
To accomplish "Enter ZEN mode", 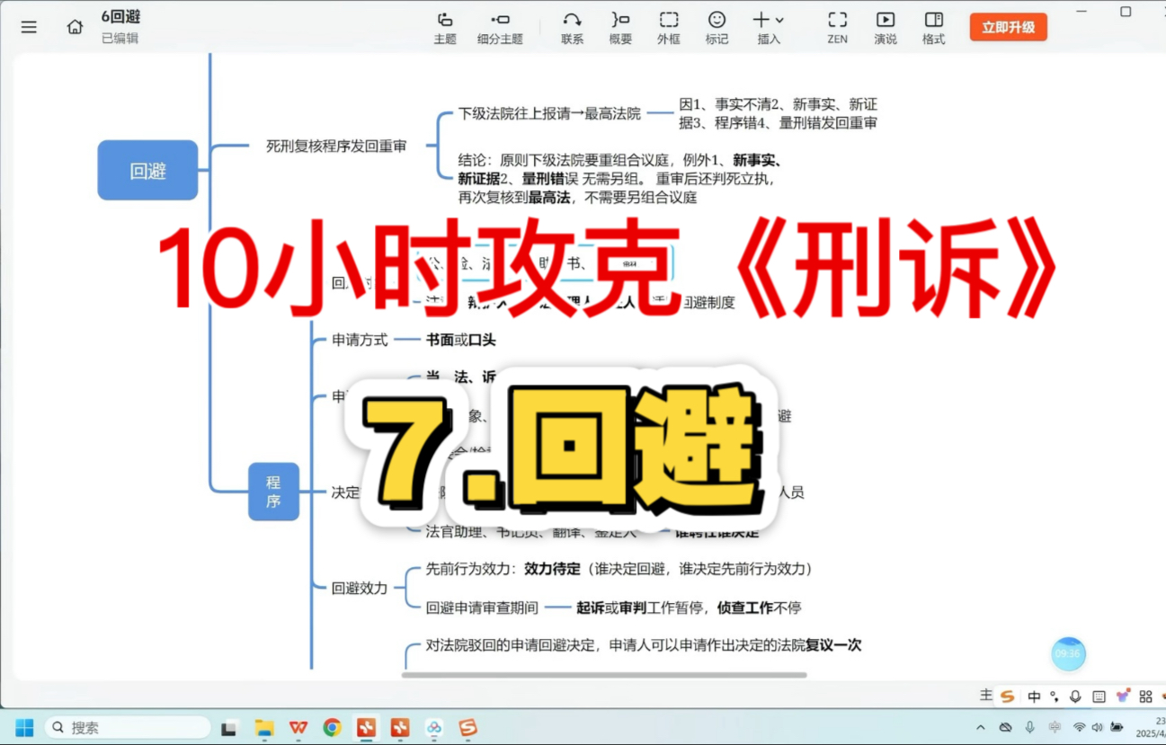I will point(837,28).
